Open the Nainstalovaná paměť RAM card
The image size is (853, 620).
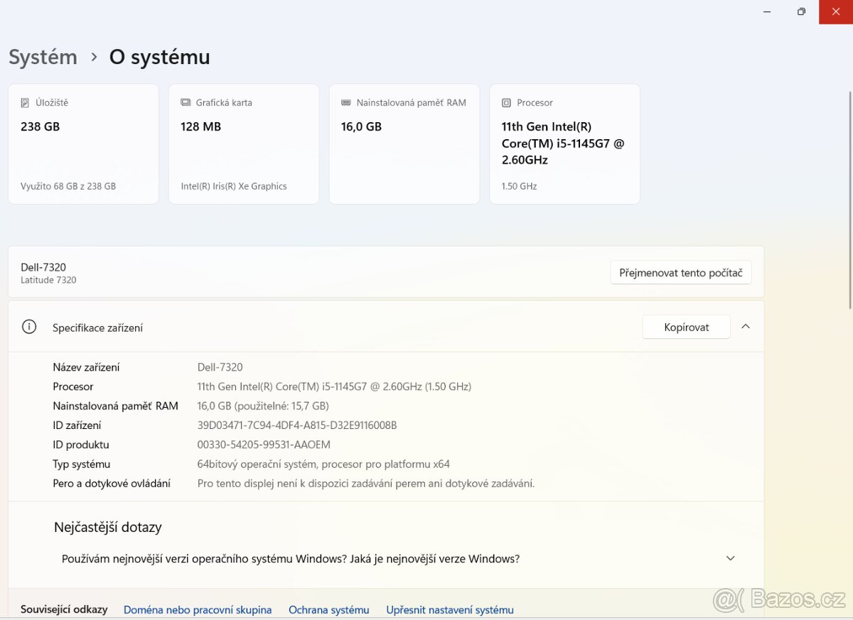point(404,144)
